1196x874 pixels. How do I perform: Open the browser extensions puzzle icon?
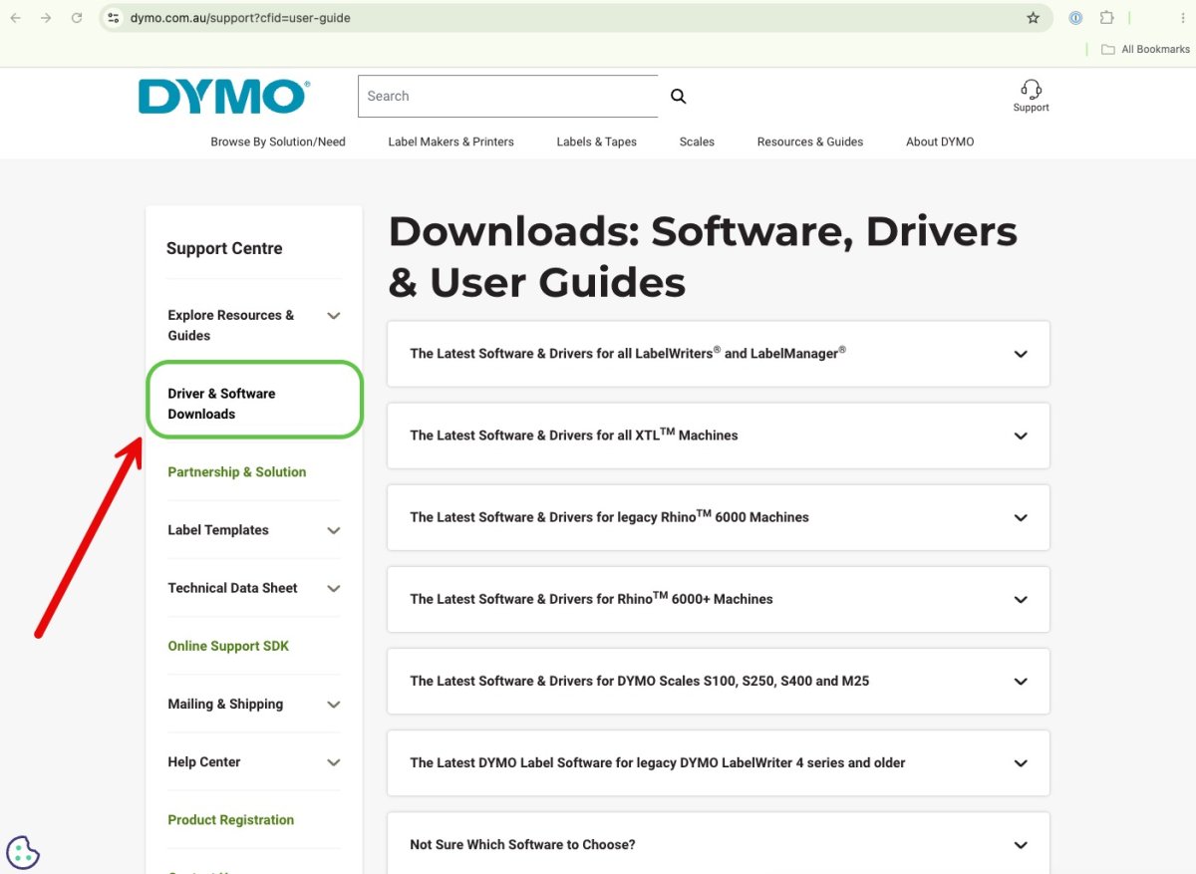tap(1106, 18)
